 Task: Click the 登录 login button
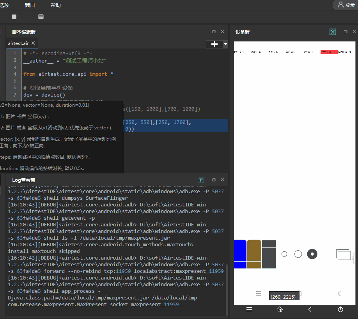346,5
